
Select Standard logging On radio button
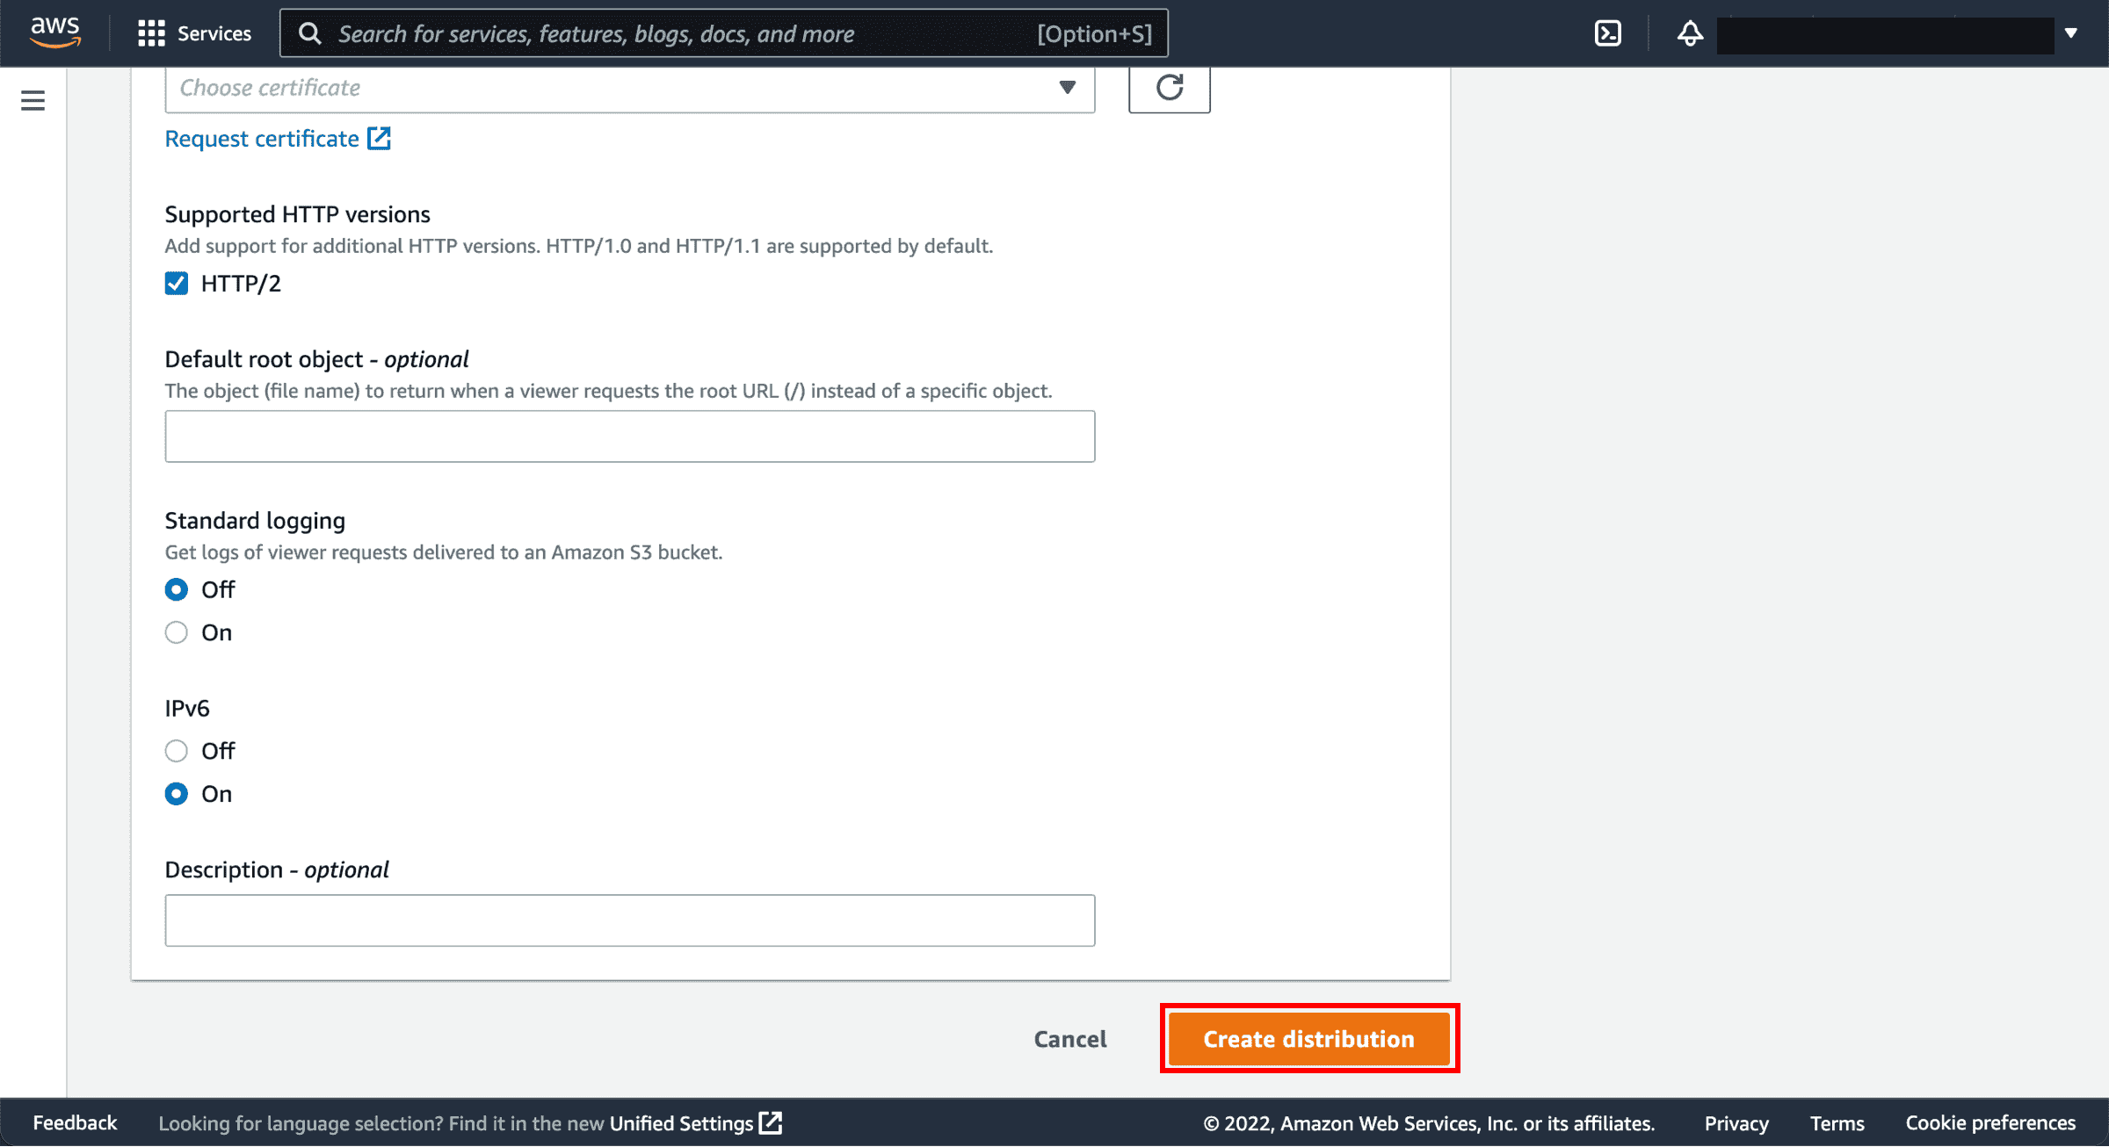point(177,632)
